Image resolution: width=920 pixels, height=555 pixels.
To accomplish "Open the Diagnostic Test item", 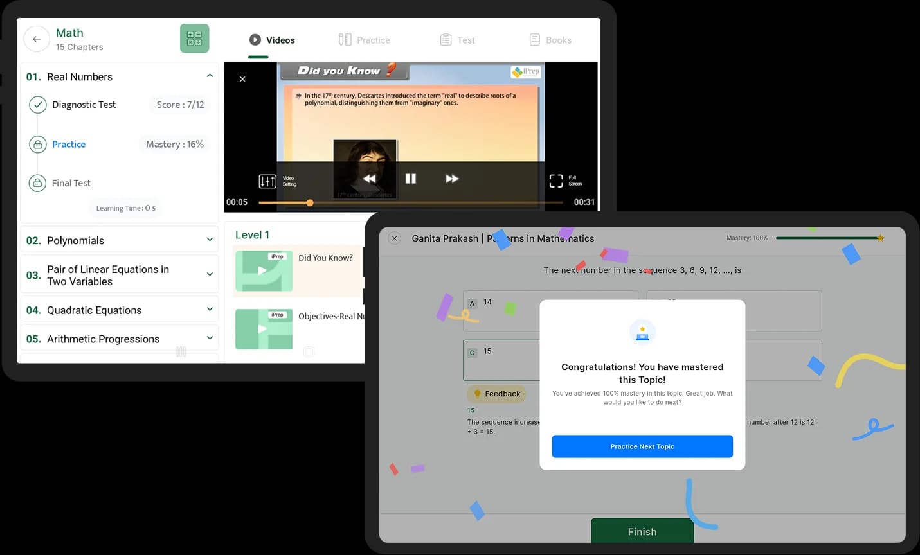I will (84, 105).
